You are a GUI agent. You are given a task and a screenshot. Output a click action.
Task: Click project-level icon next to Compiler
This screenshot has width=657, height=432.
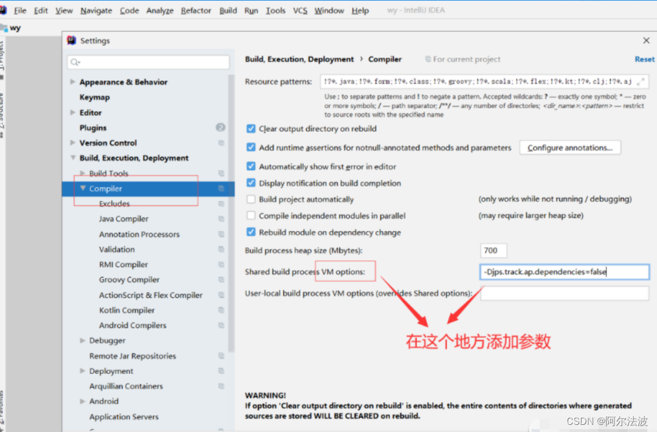[221, 188]
